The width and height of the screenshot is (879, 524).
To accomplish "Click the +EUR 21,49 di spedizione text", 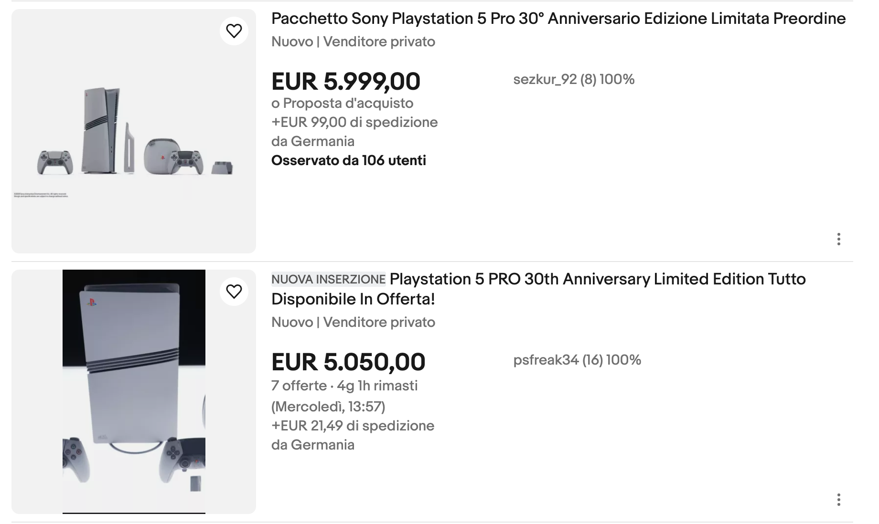I will tap(353, 426).
